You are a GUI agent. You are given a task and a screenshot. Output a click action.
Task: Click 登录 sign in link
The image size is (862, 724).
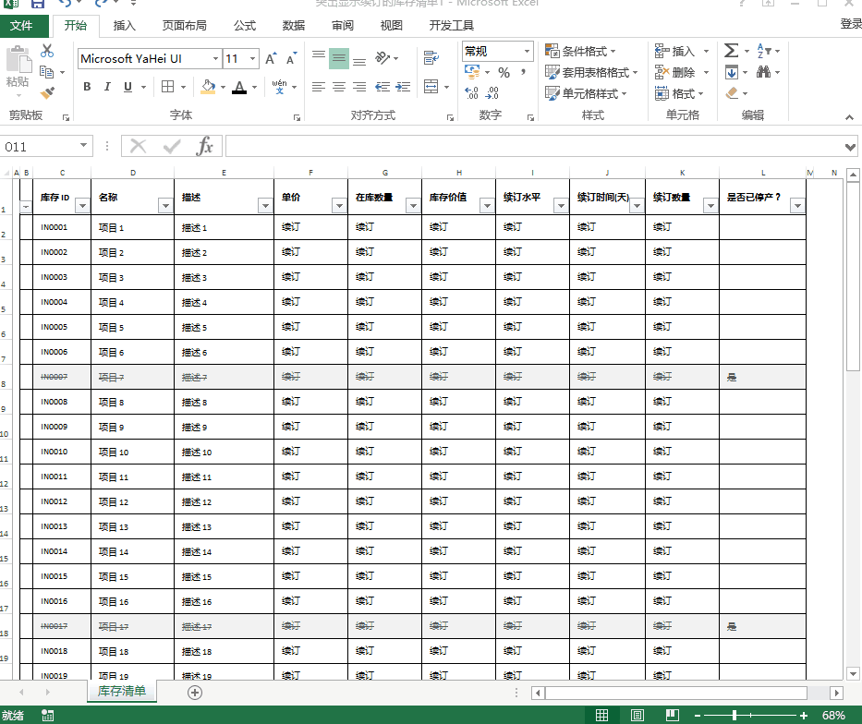coord(851,24)
